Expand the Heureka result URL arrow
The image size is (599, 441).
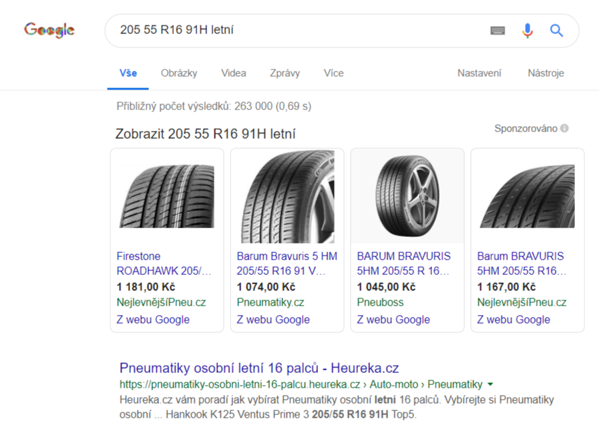click(x=491, y=384)
